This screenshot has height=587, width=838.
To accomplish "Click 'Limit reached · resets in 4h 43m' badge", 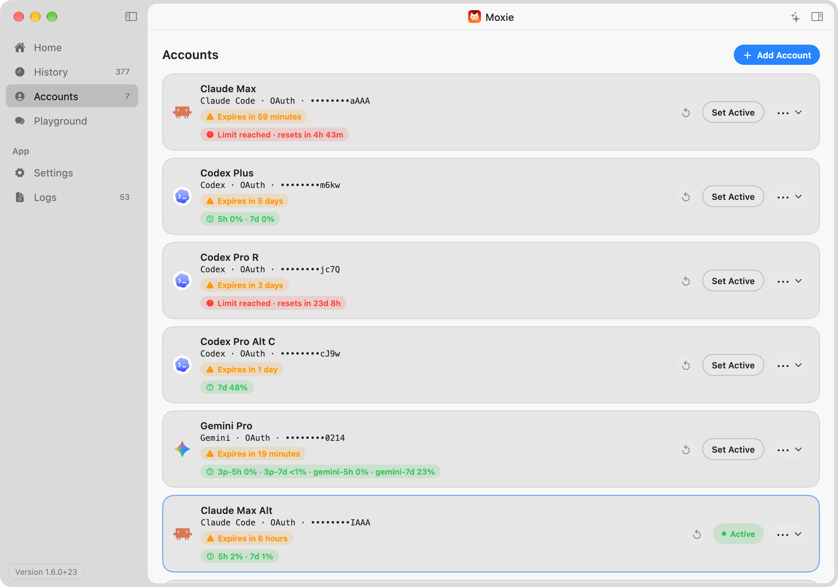I will coord(275,135).
